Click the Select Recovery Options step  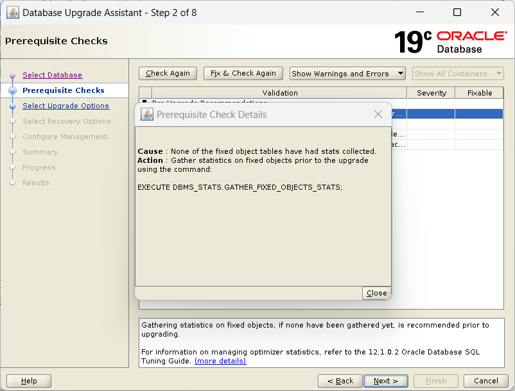point(66,121)
